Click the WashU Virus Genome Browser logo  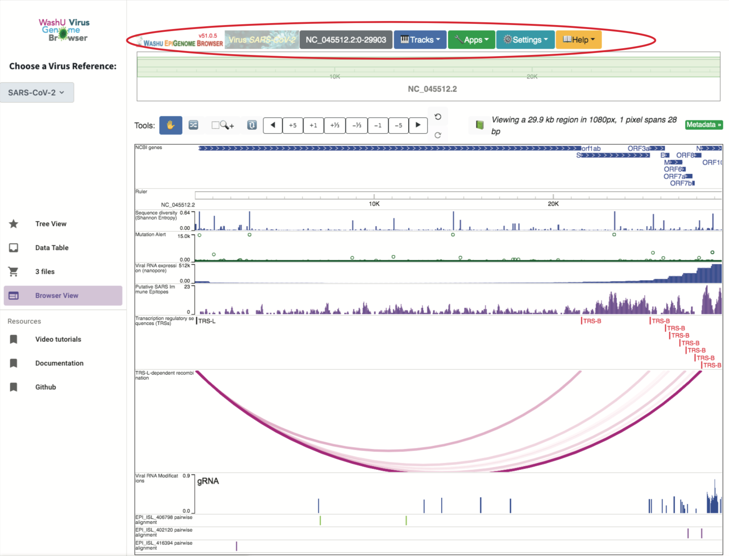coord(64,30)
